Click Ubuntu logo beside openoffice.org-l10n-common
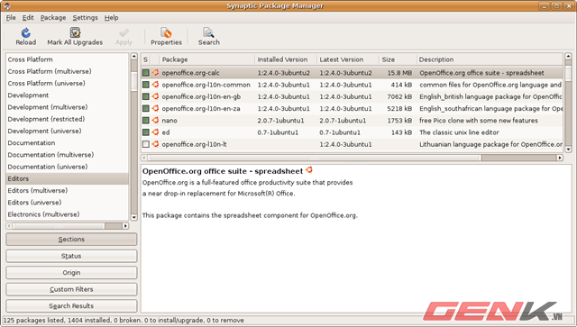Image resolution: width=577 pixels, height=327 pixels. click(155, 85)
